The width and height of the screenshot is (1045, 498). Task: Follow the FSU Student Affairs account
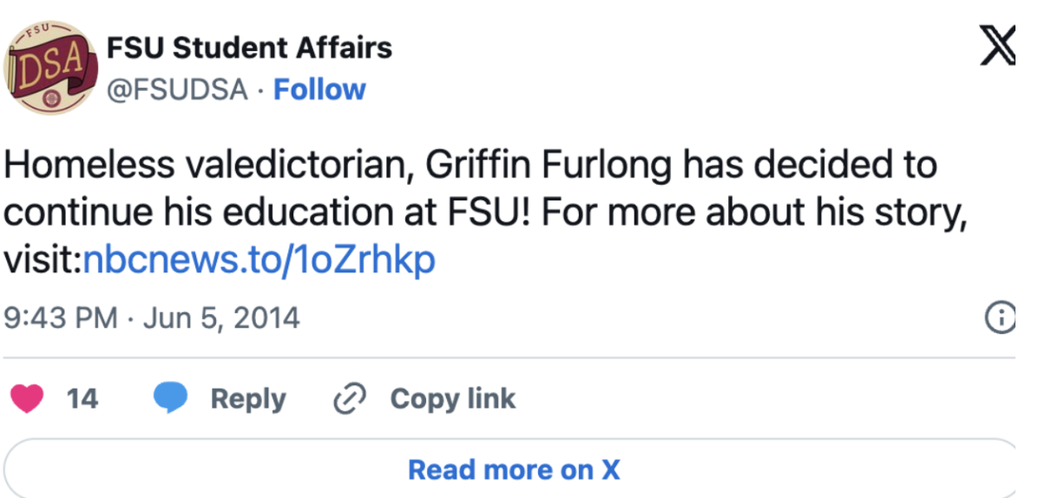[x=319, y=89]
